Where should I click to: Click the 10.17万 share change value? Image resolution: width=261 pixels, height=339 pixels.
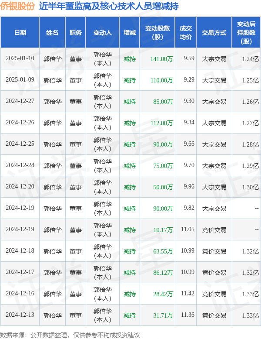[163, 230]
